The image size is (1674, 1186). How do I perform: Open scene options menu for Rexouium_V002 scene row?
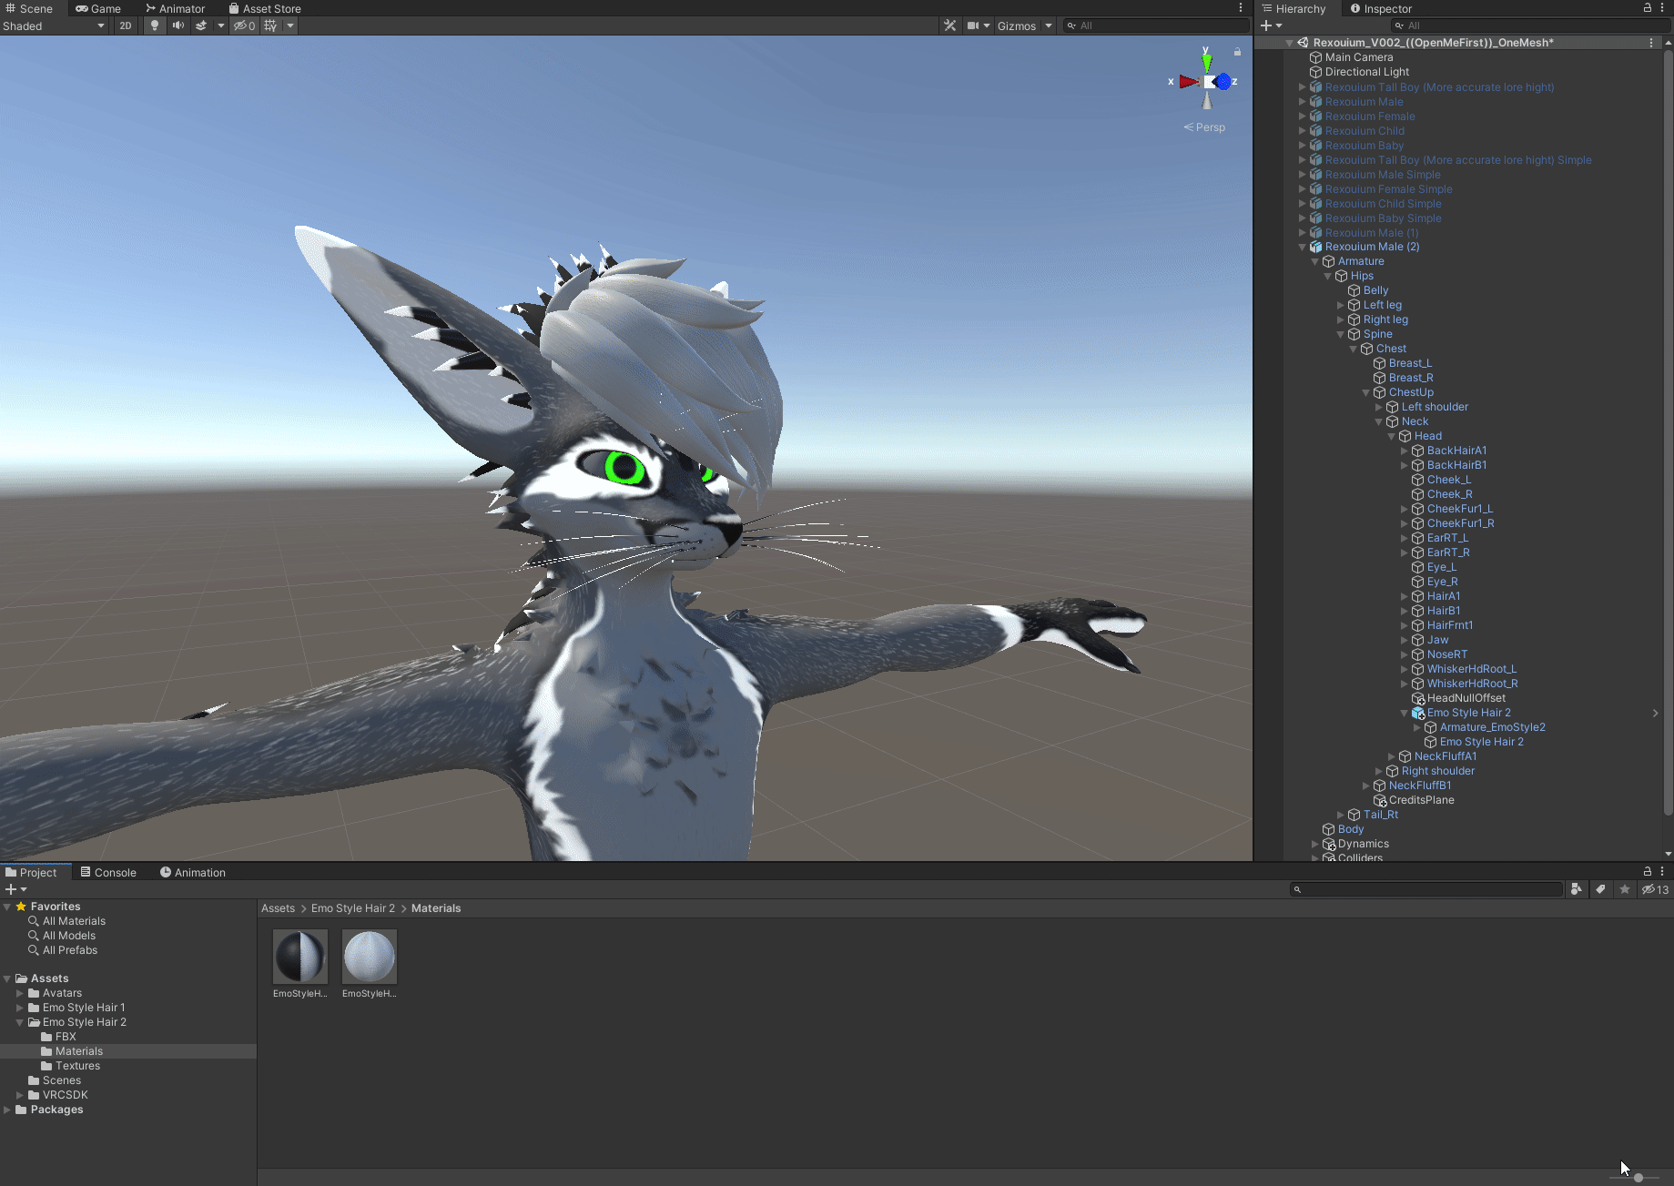point(1651,43)
